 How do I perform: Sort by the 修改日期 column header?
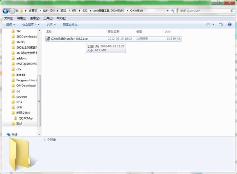113,31
